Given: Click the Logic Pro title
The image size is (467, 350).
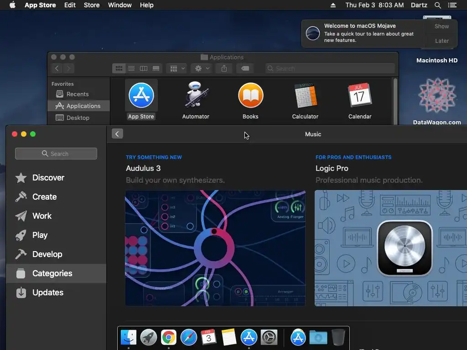Looking at the screenshot, I should 332,168.
